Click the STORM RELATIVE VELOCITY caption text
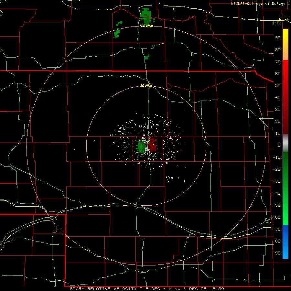This screenshot has height=291, width=291. tap(103, 289)
